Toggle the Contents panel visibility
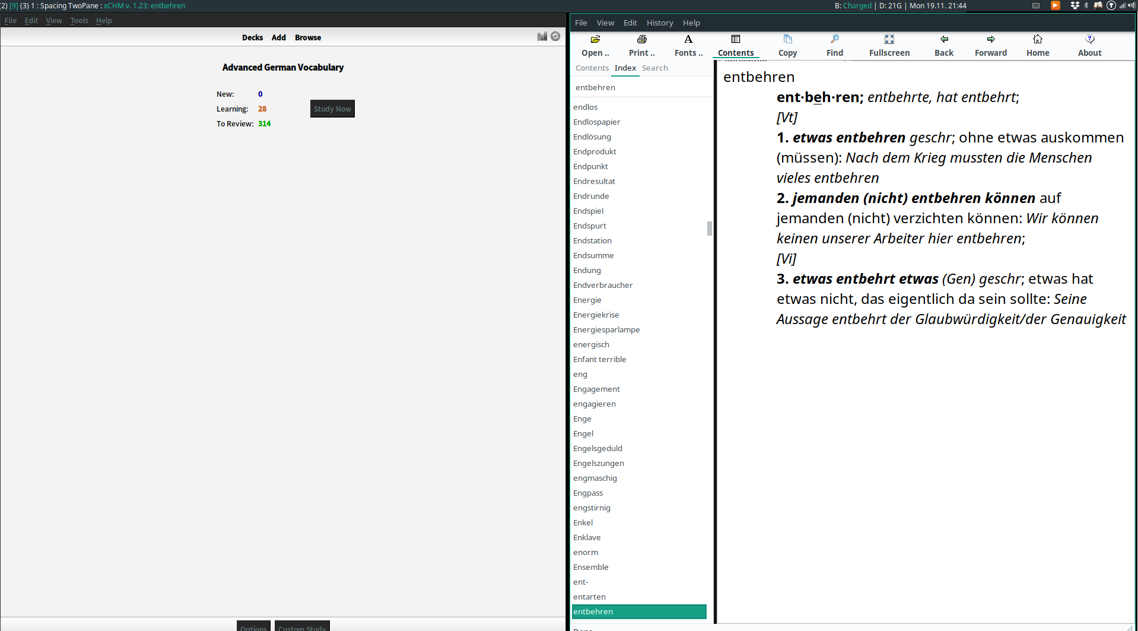This screenshot has width=1138, height=631. coord(735,45)
